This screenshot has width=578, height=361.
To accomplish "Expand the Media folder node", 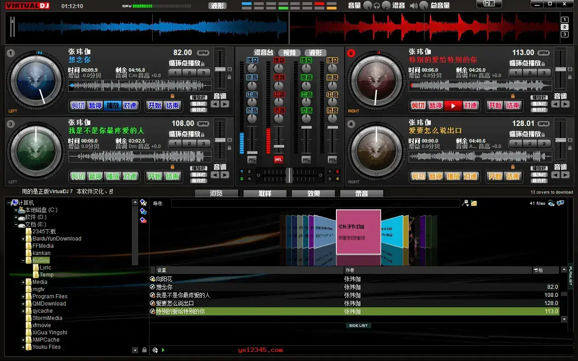I will tap(23, 282).
